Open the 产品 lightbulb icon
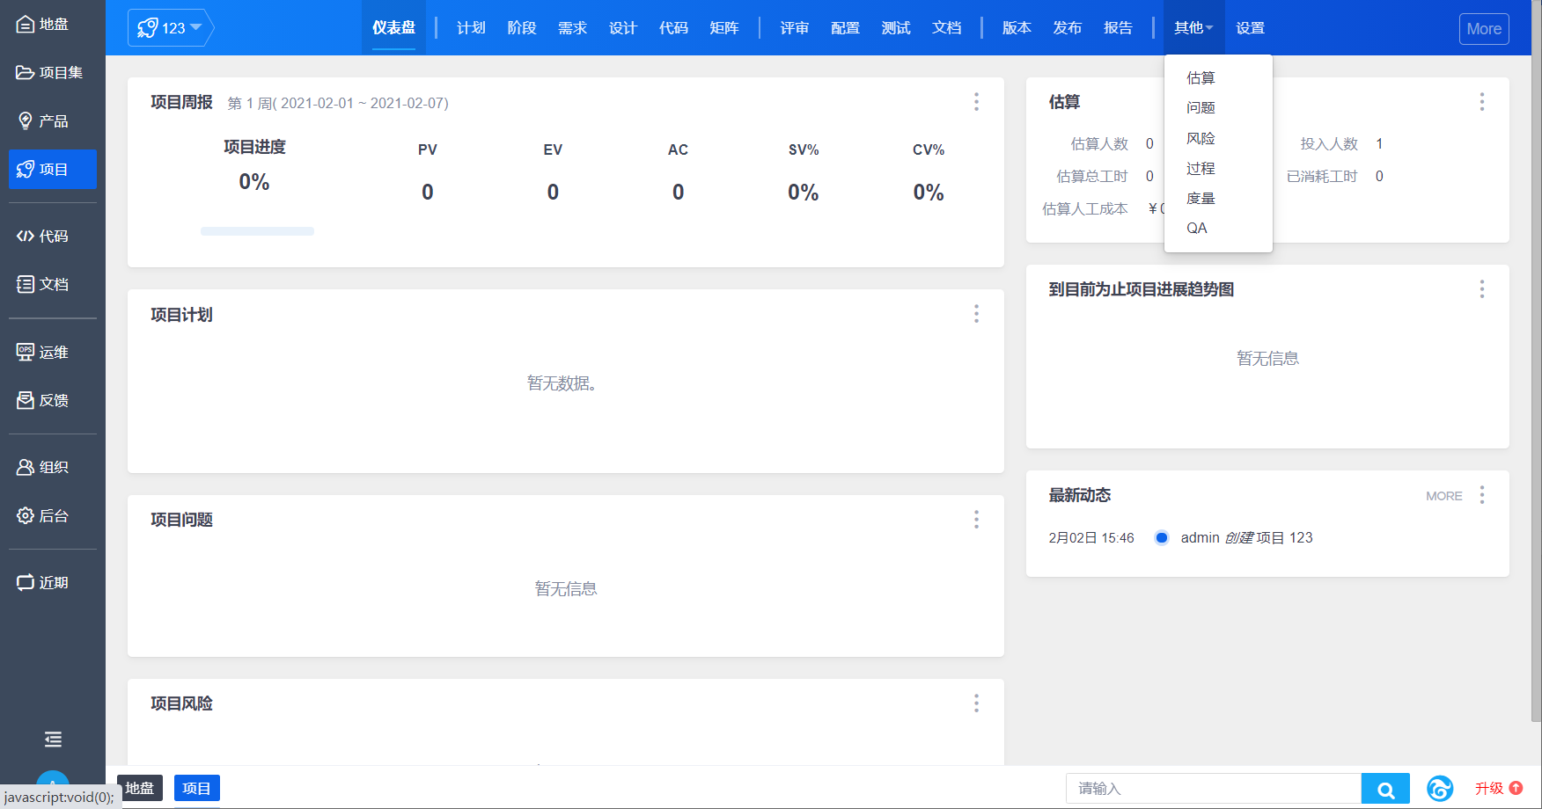The height and width of the screenshot is (809, 1542). (x=26, y=121)
